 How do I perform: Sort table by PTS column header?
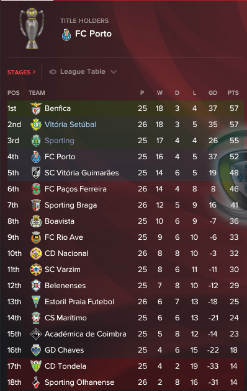click(233, 93)
